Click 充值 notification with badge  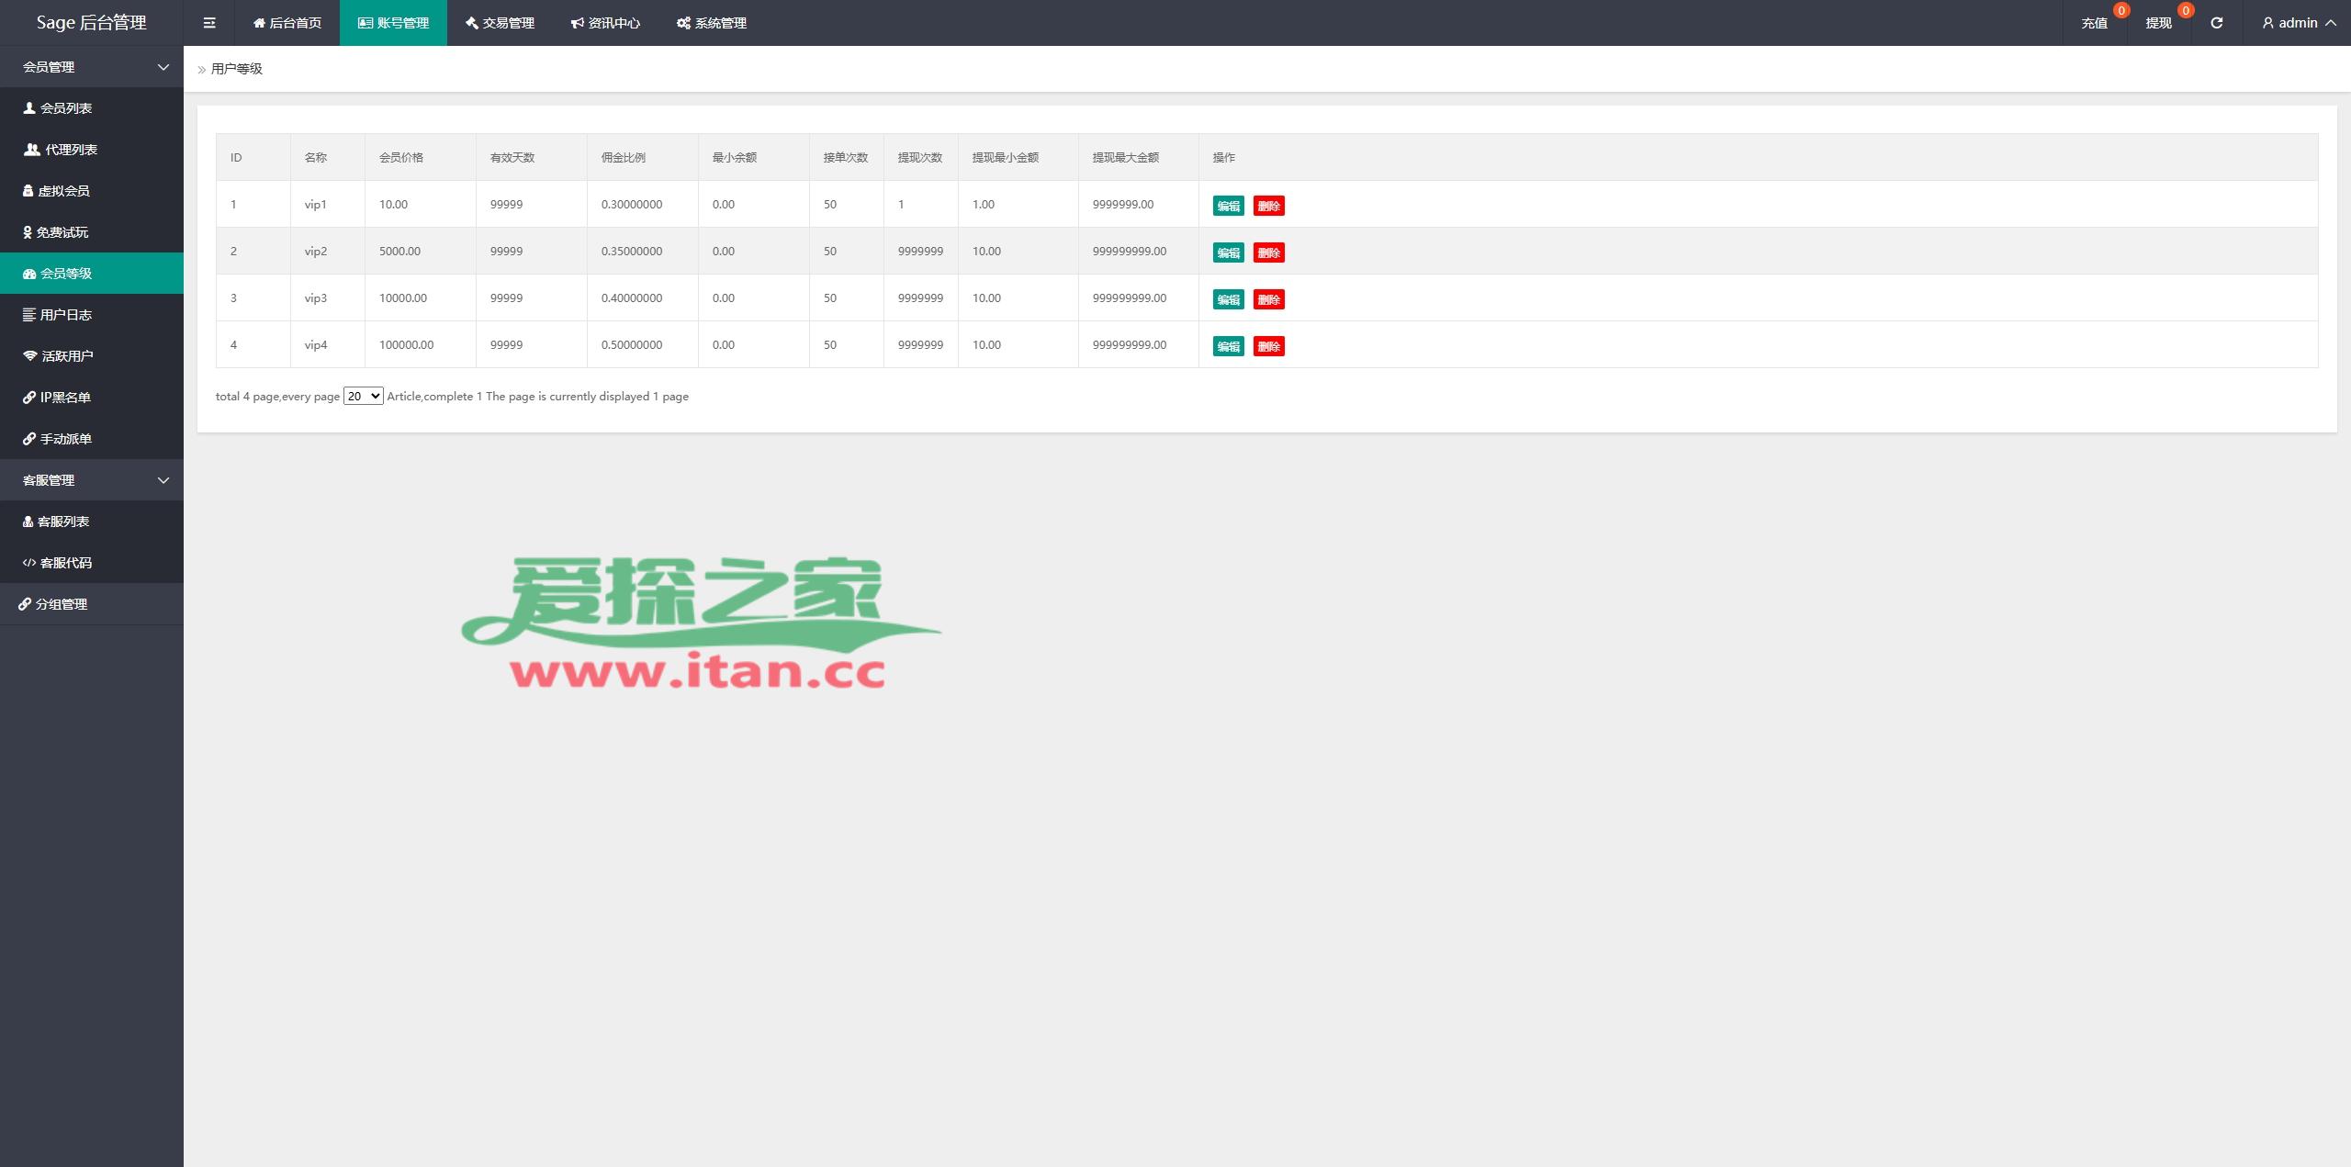(x=2094, y=23)
